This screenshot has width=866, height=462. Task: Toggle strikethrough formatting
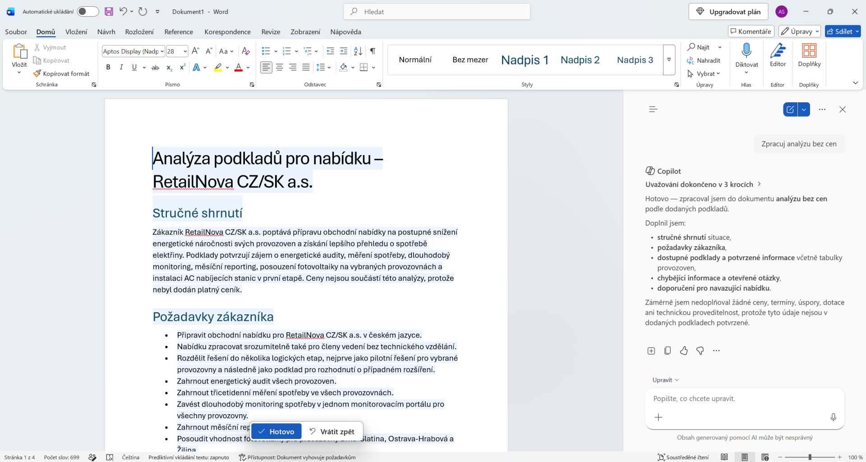tap(155, 67)
